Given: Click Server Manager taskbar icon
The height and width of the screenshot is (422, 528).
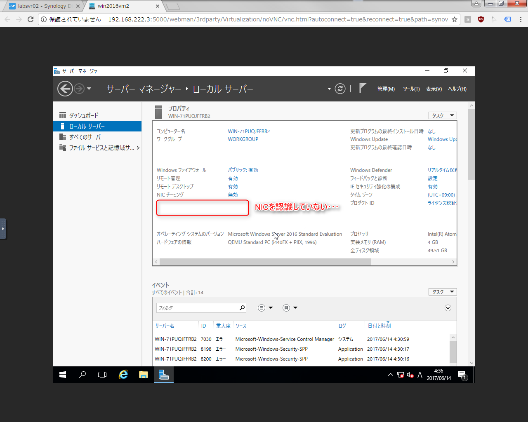Looking at the screenshot, I should tap(164, 375).
